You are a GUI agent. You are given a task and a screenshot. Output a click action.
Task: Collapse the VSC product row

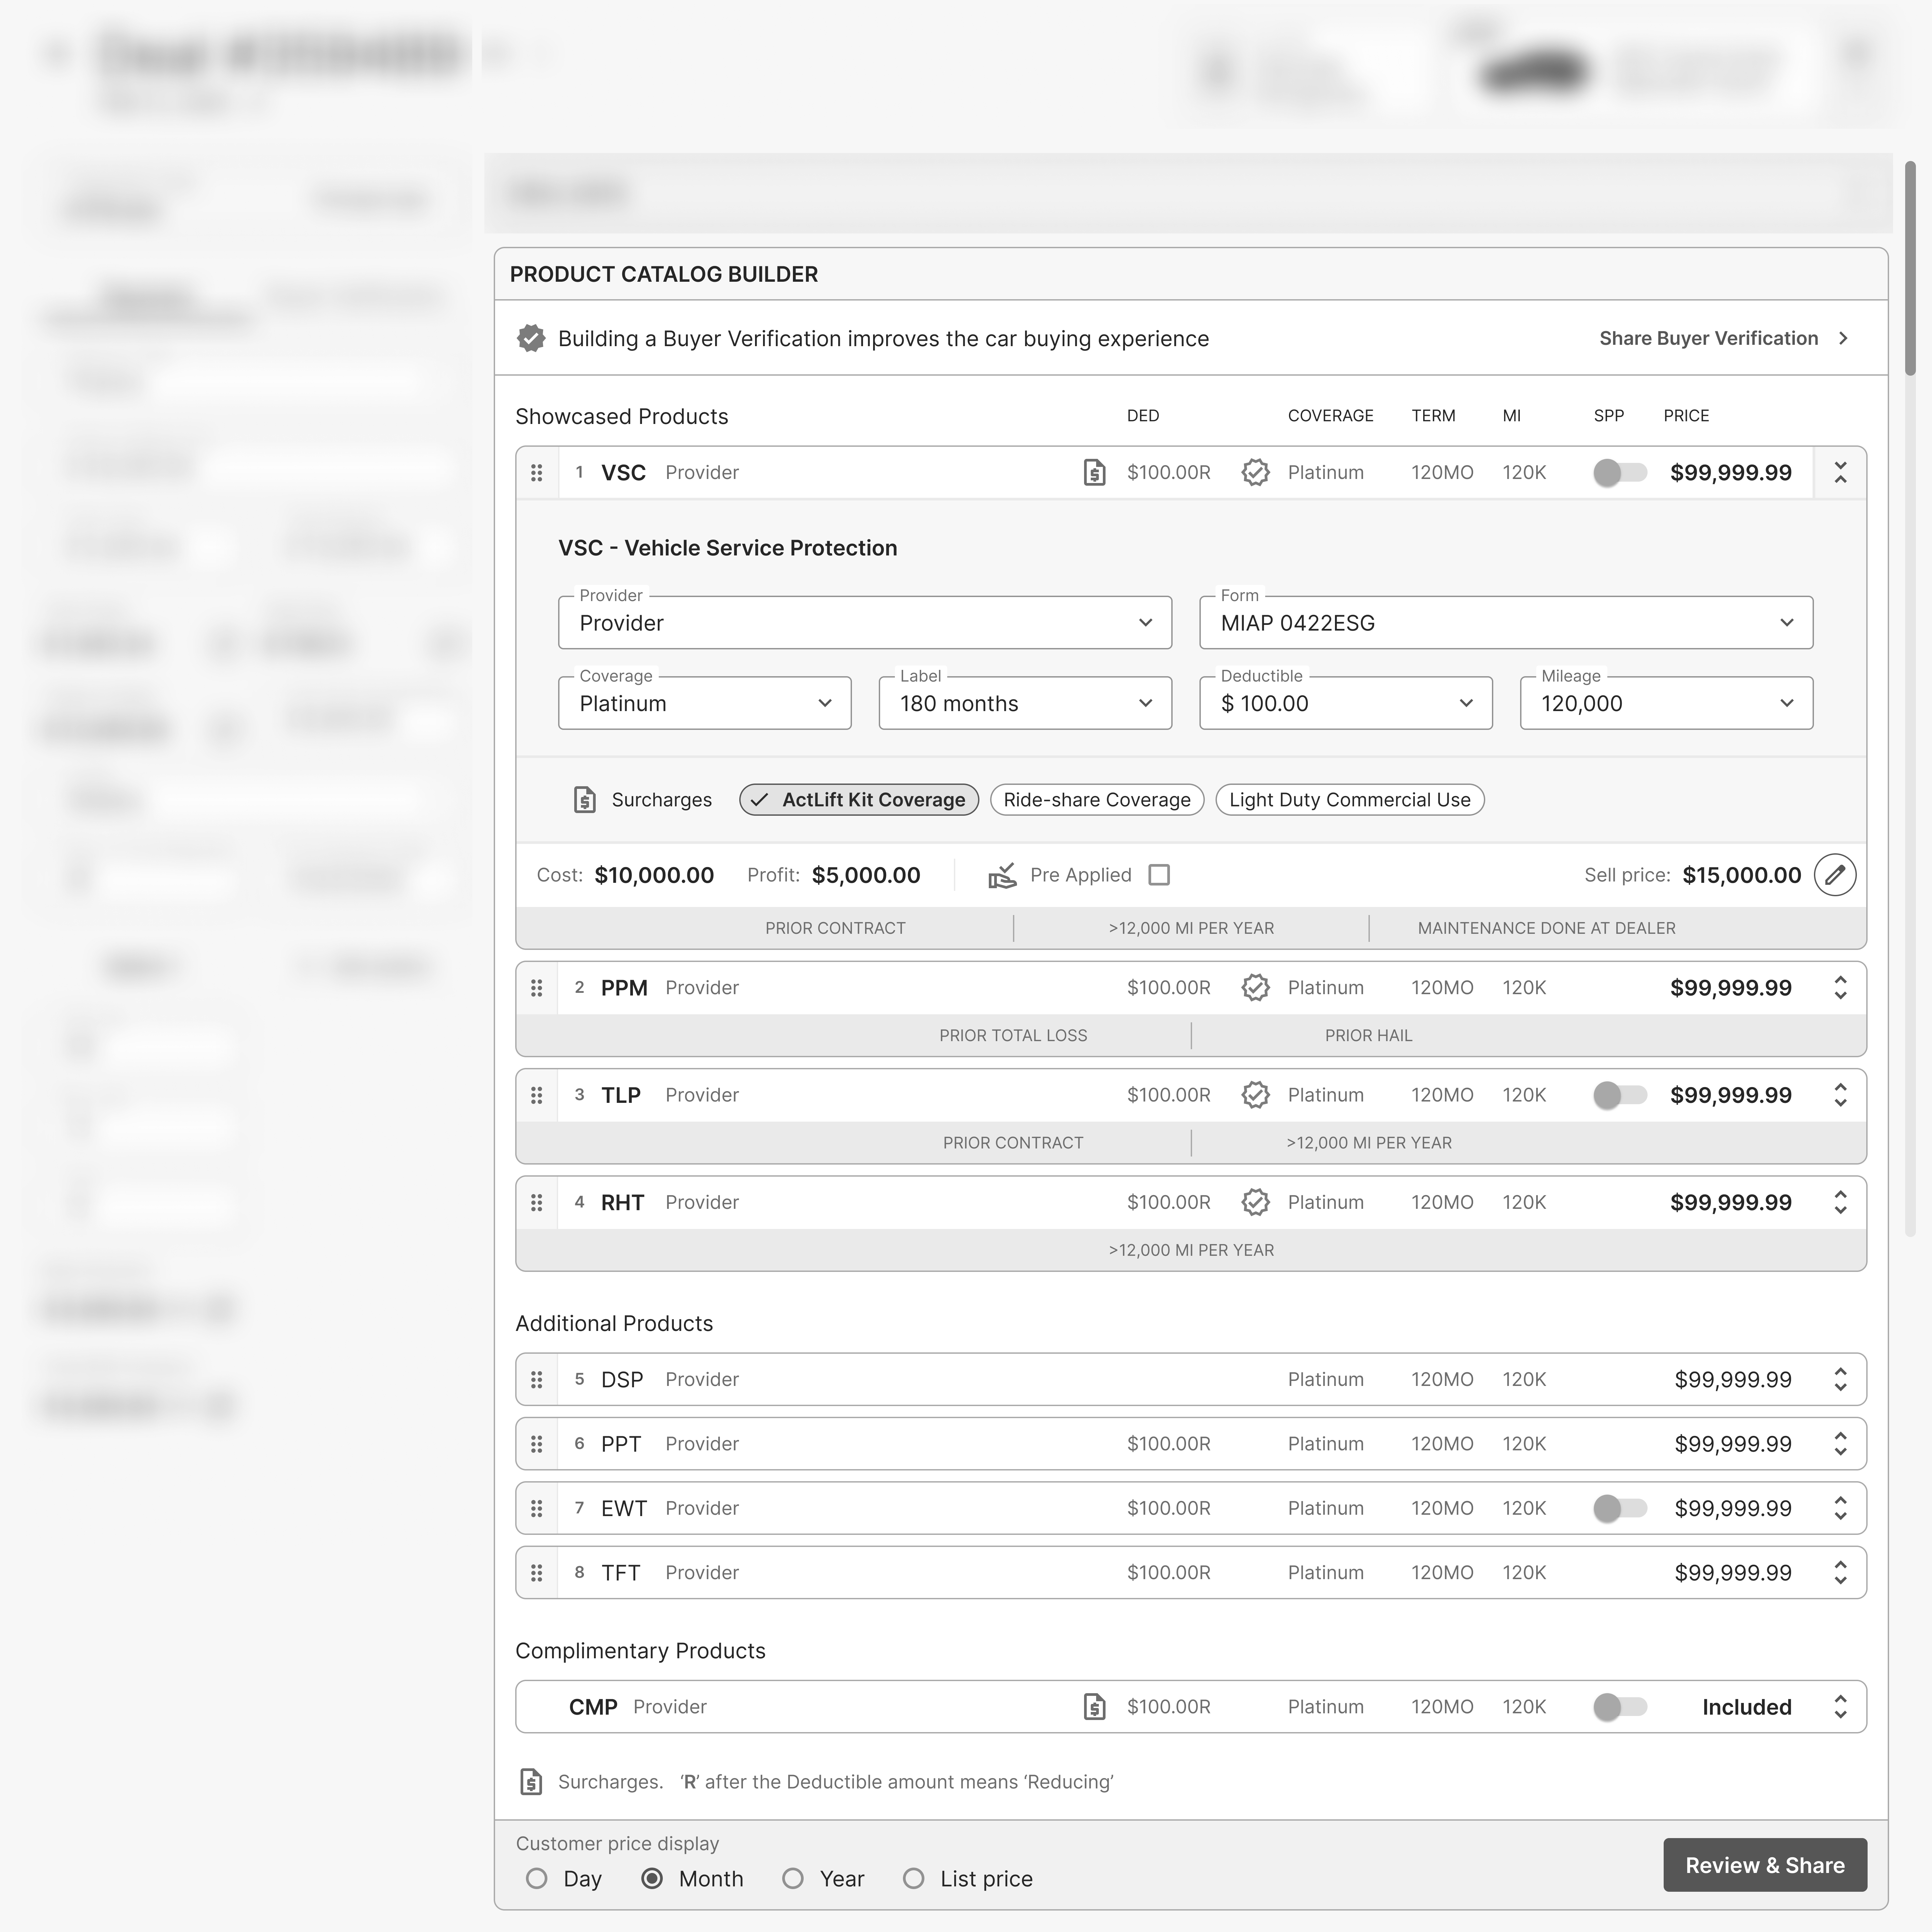pos(1840,473)
